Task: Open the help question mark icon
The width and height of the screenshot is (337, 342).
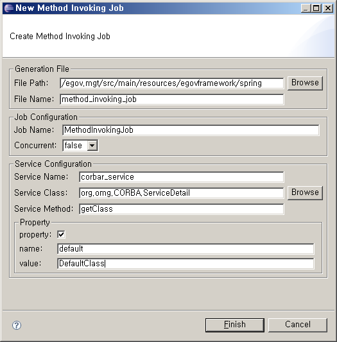Action: pos(17,325)
